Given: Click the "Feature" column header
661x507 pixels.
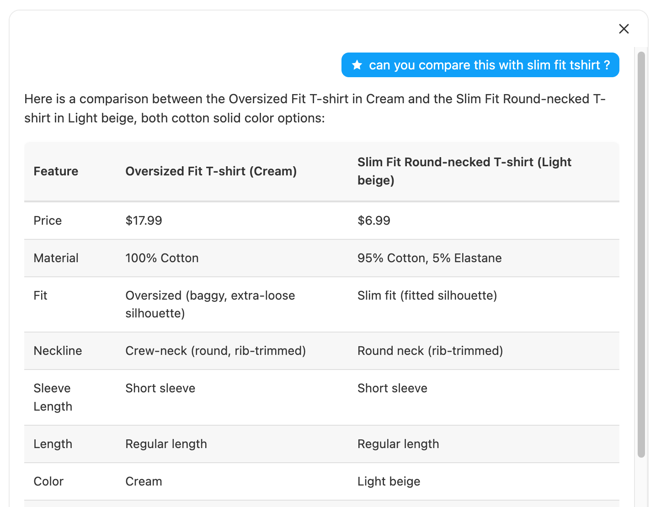Looking at the screenshot, I should tap(56, 171).
